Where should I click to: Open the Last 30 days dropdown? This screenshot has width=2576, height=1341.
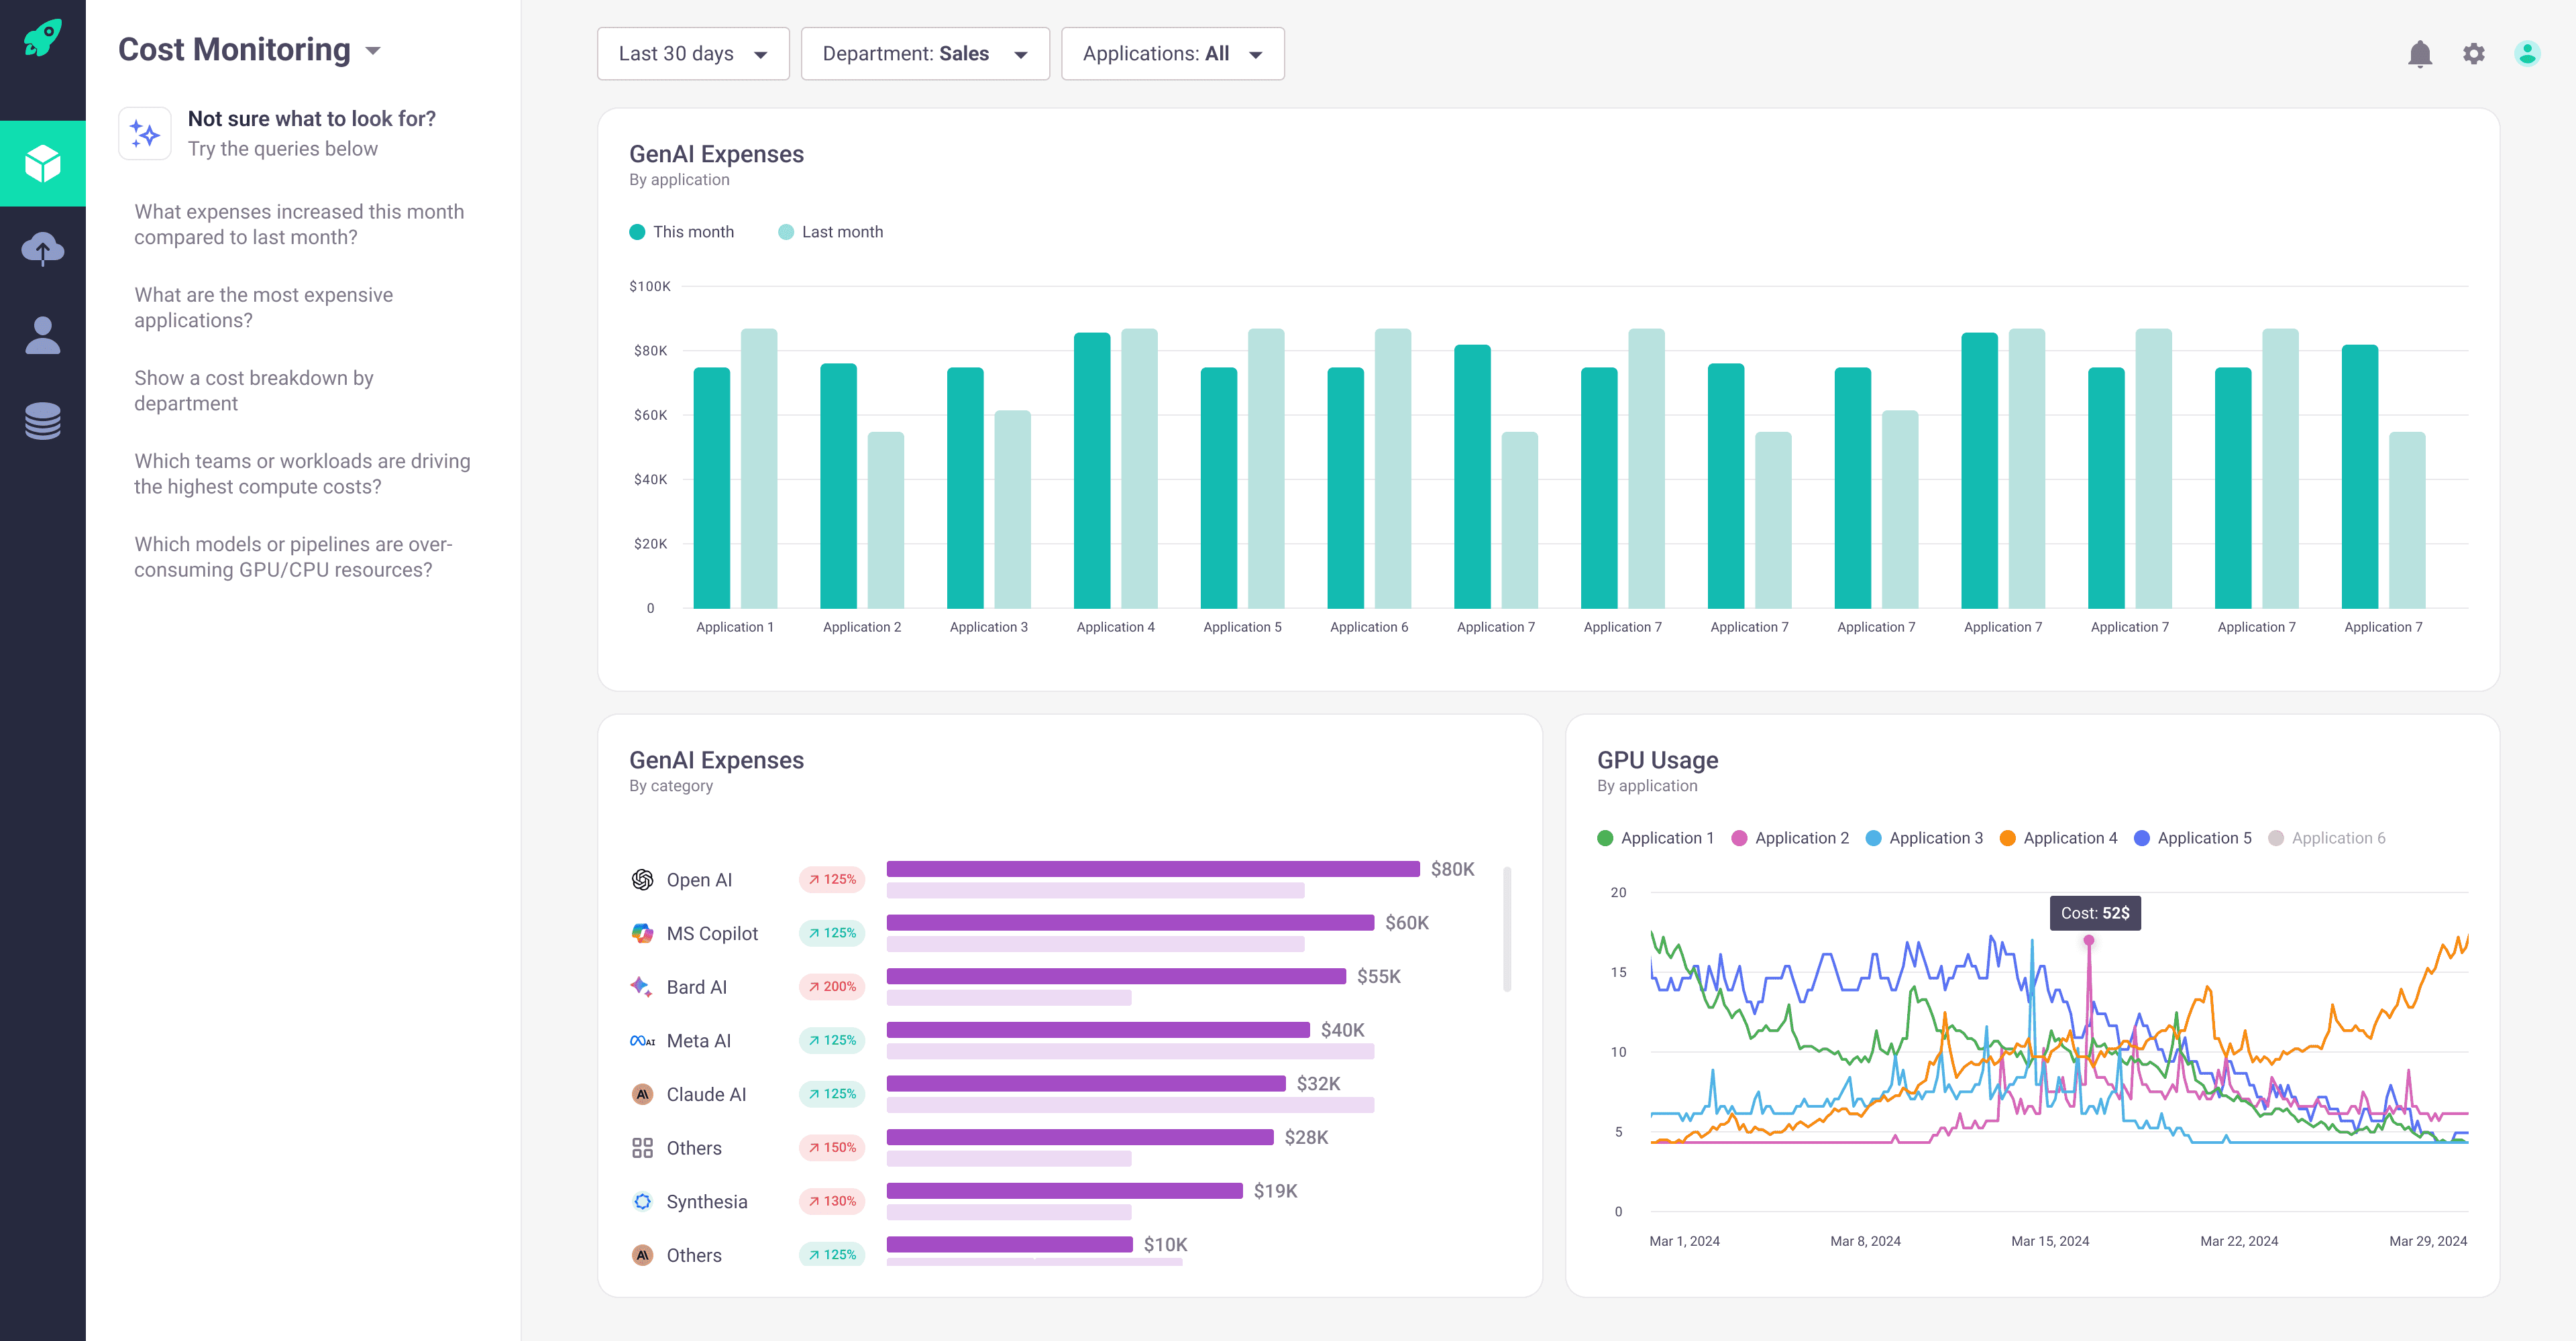pyautogui.click(x=693, y=53)
